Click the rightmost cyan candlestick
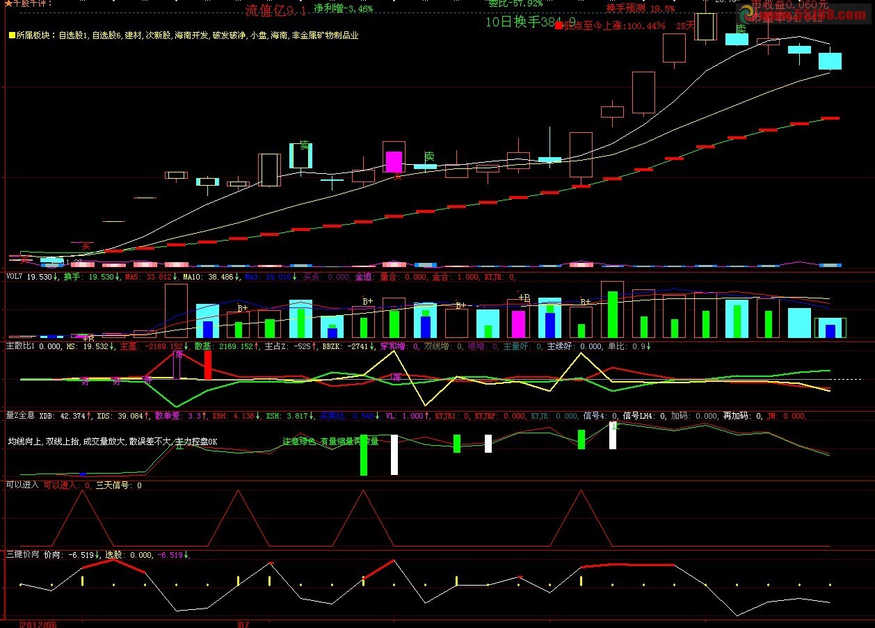The image size is (875, 628). 830,61
